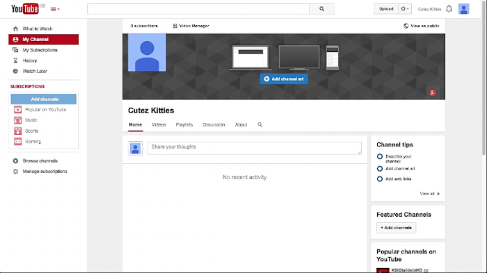Open Popular on YouTube
The width and height of the screenshot is (487, 273).
[45, 110]
